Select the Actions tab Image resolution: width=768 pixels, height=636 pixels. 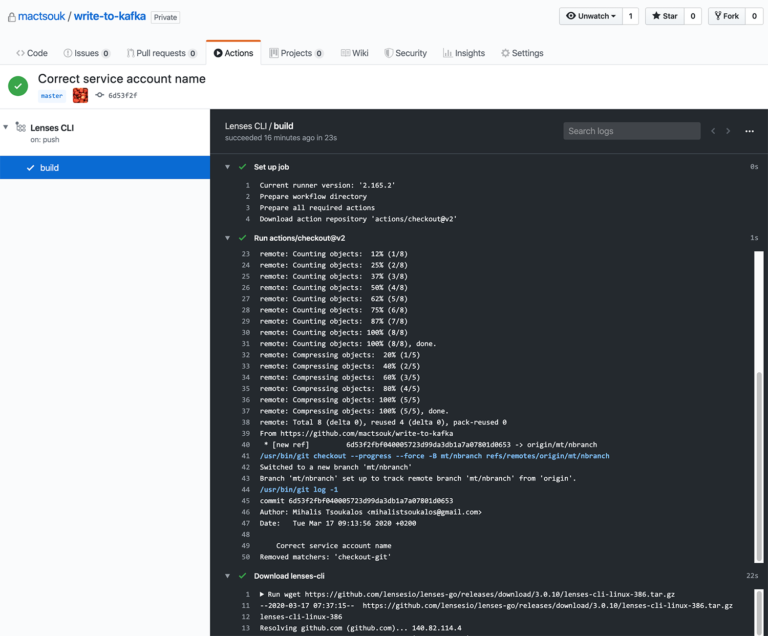coord(233,53)
